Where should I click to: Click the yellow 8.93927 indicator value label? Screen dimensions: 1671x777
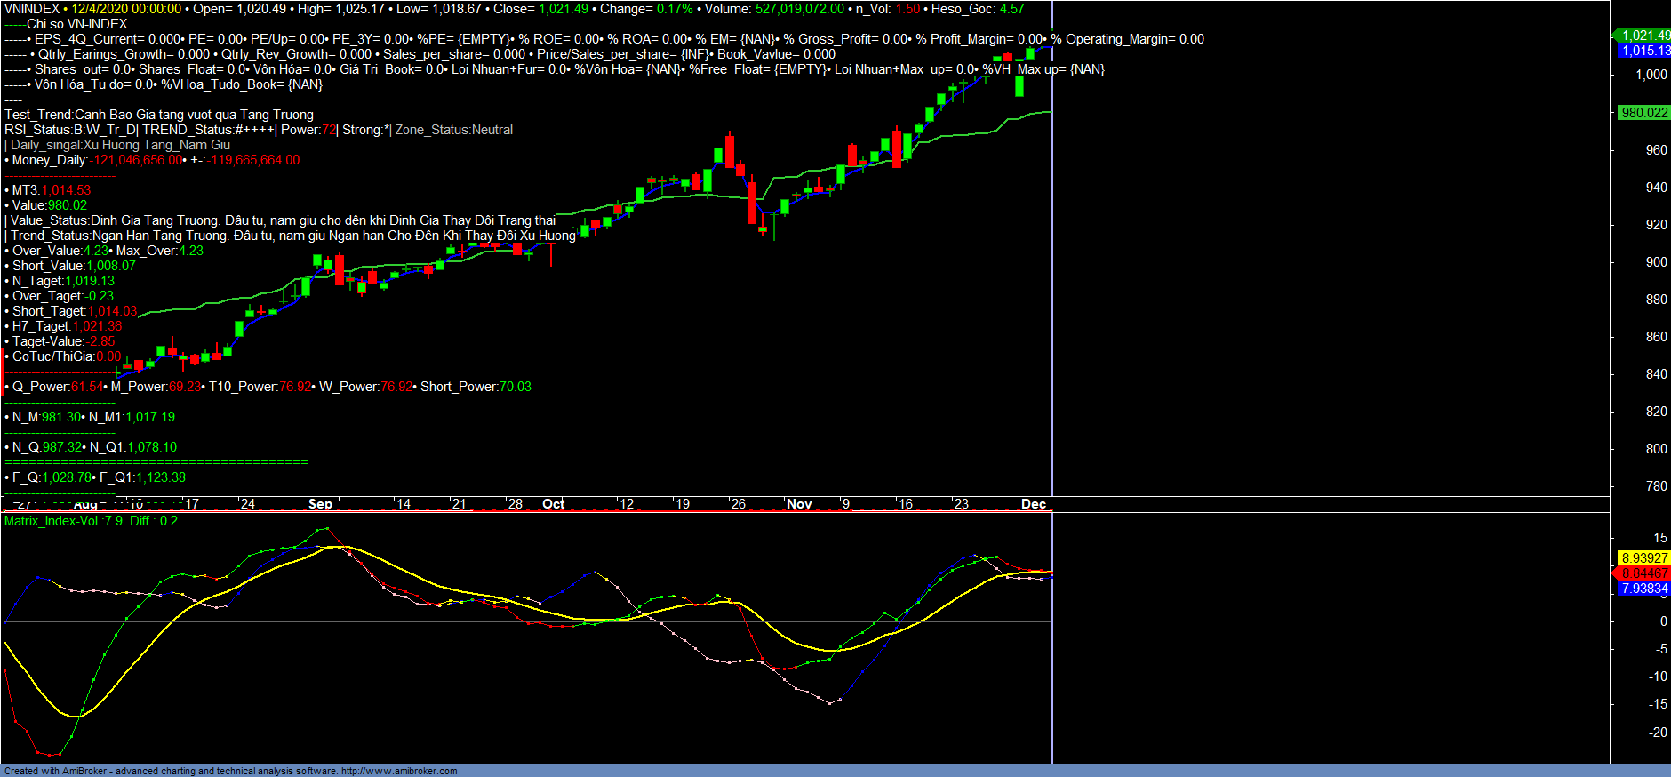point(1643,558)
